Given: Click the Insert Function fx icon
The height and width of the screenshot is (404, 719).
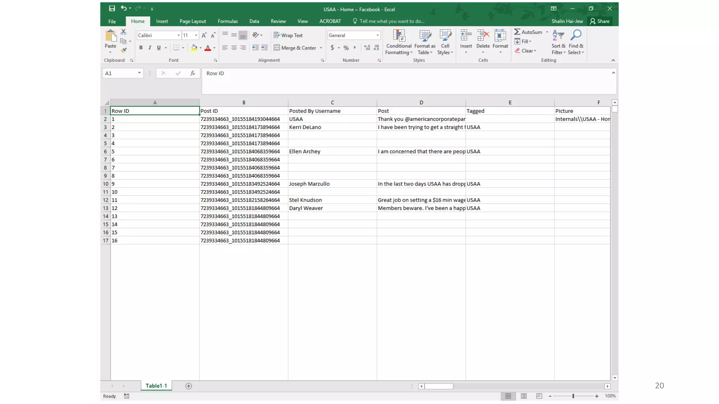Looking at the screenshot, I should pos(192,73).
